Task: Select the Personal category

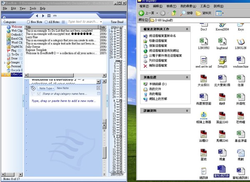Action: pos(14,66)
